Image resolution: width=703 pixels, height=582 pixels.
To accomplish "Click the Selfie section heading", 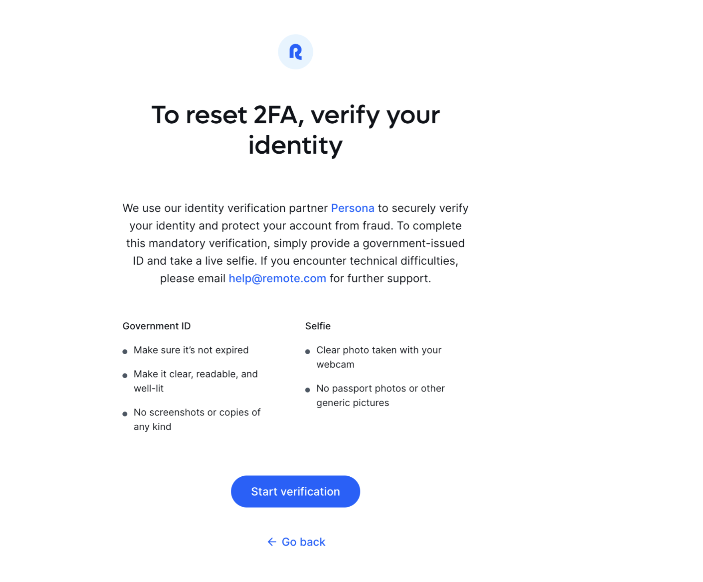I will pos(318,326).
